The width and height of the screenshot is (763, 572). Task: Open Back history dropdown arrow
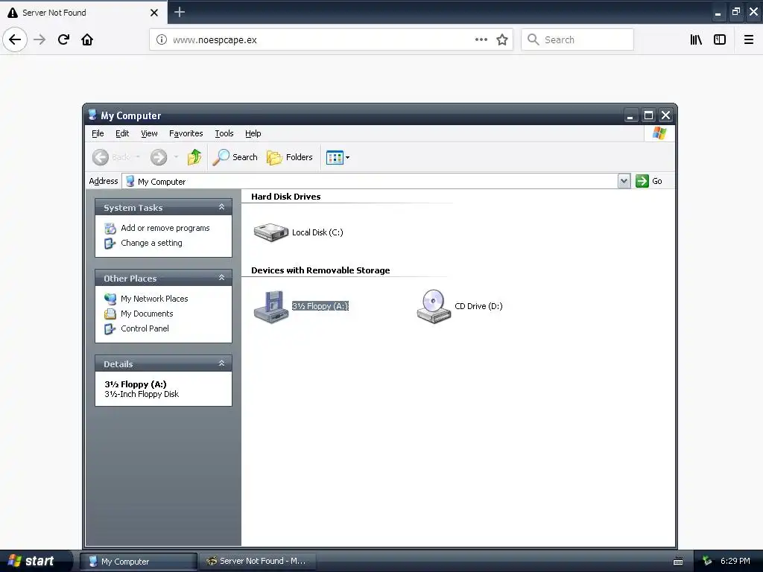pos(138,157)
